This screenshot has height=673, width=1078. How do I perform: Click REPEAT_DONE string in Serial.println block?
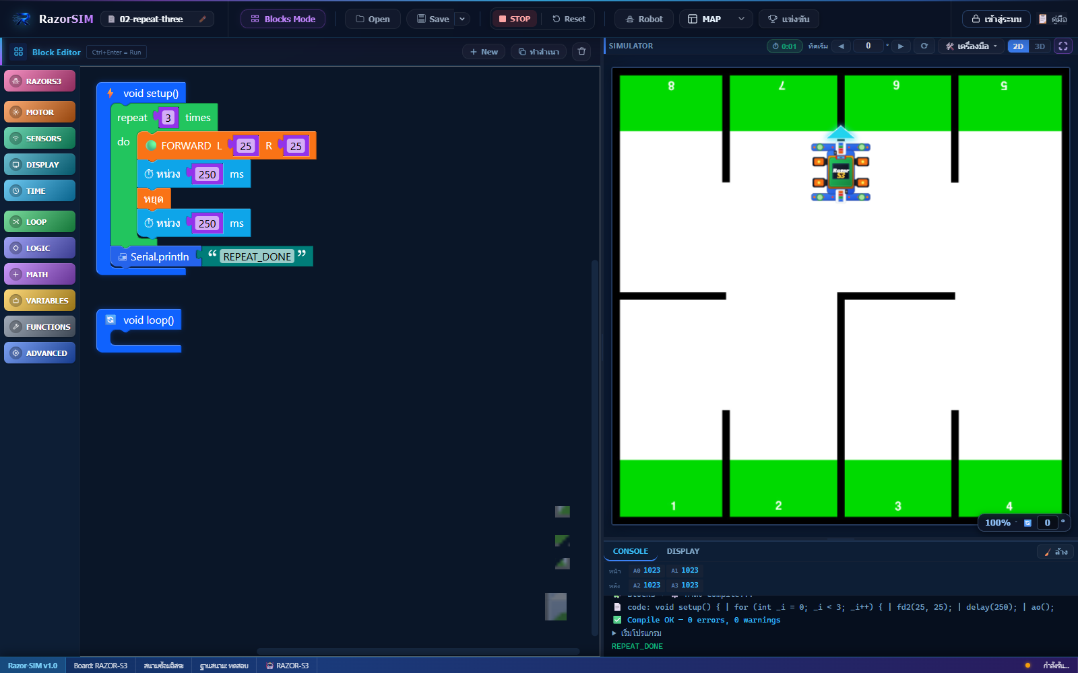(257, 257)
